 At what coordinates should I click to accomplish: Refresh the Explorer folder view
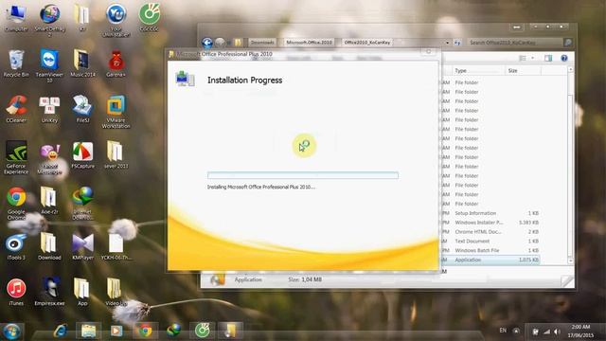[457, 43]
